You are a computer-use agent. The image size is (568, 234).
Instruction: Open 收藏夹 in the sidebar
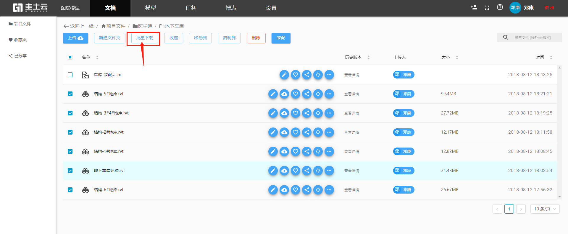18,40
